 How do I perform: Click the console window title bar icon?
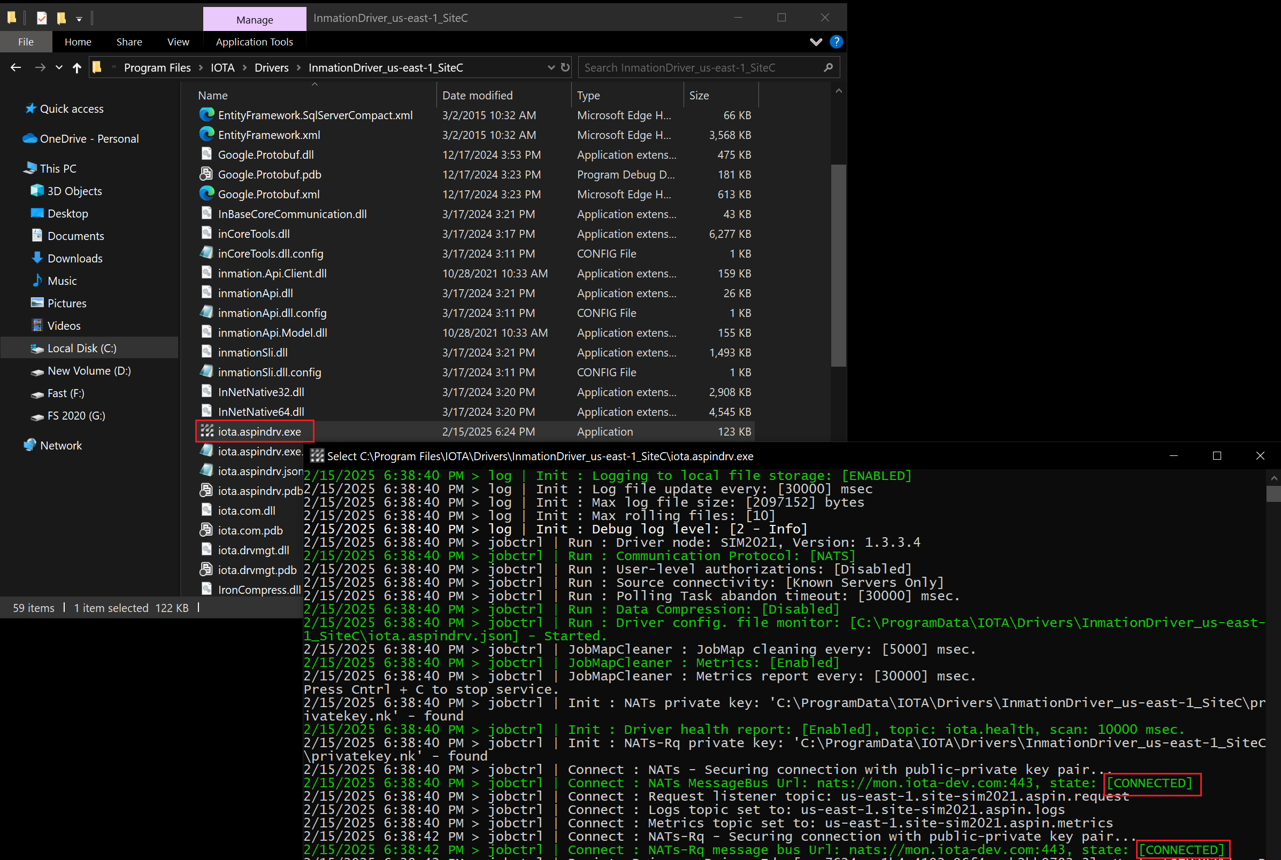317,456
